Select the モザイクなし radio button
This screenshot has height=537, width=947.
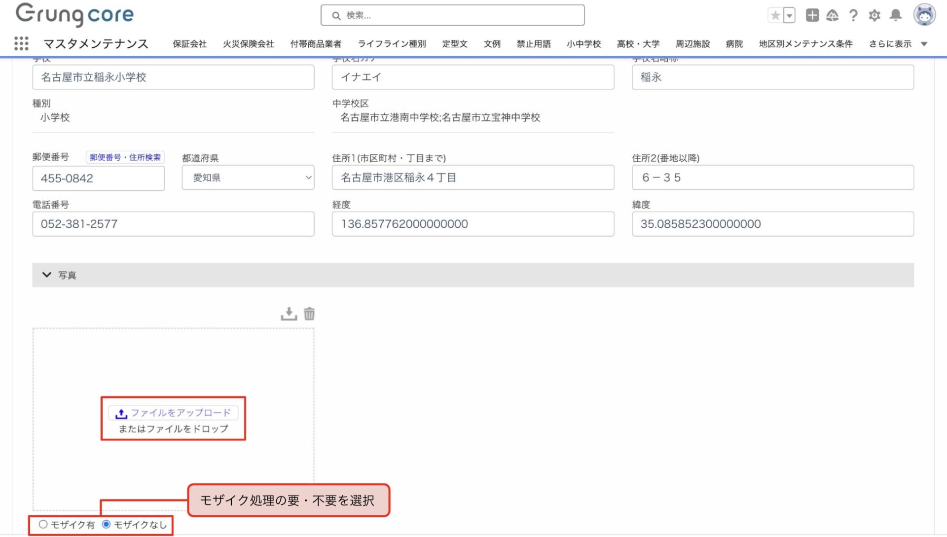pos(106,525)
